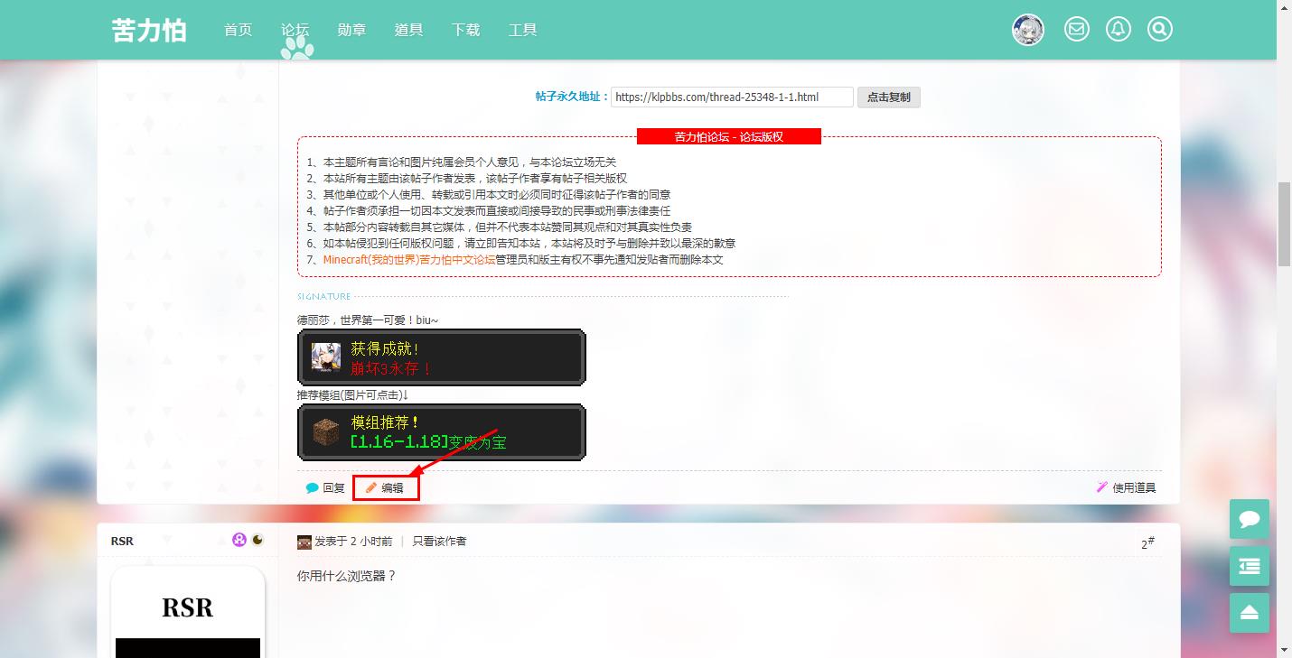This screenshot has height=658, width=1292.
Task: Click the purple user group badge icon
Action: tap(239, 540)
